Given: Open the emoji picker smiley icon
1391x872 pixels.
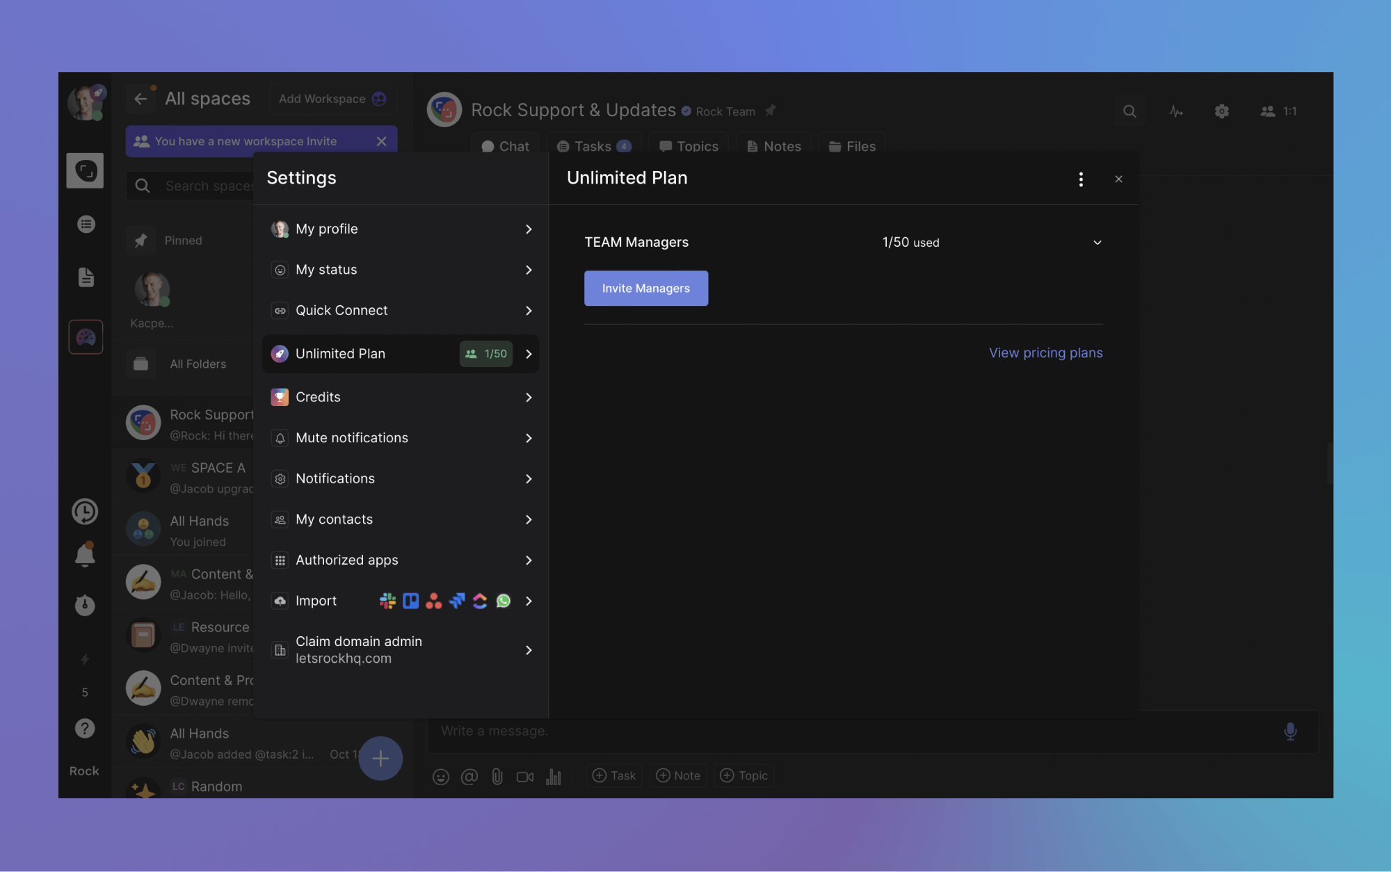Looking at the screenshot, I should click(x=441, y=776).
